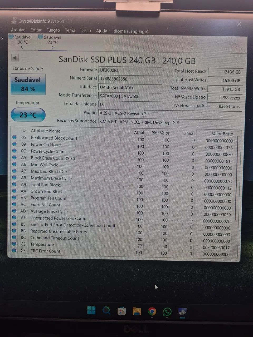Click the status indicator for Temperature attribute C2
Viewport: 253px width, 337px height.
(14, 244)
